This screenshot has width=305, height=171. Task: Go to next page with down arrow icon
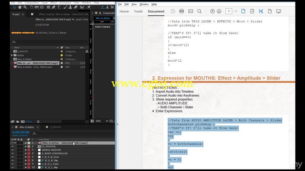click(x=219, y=11)
